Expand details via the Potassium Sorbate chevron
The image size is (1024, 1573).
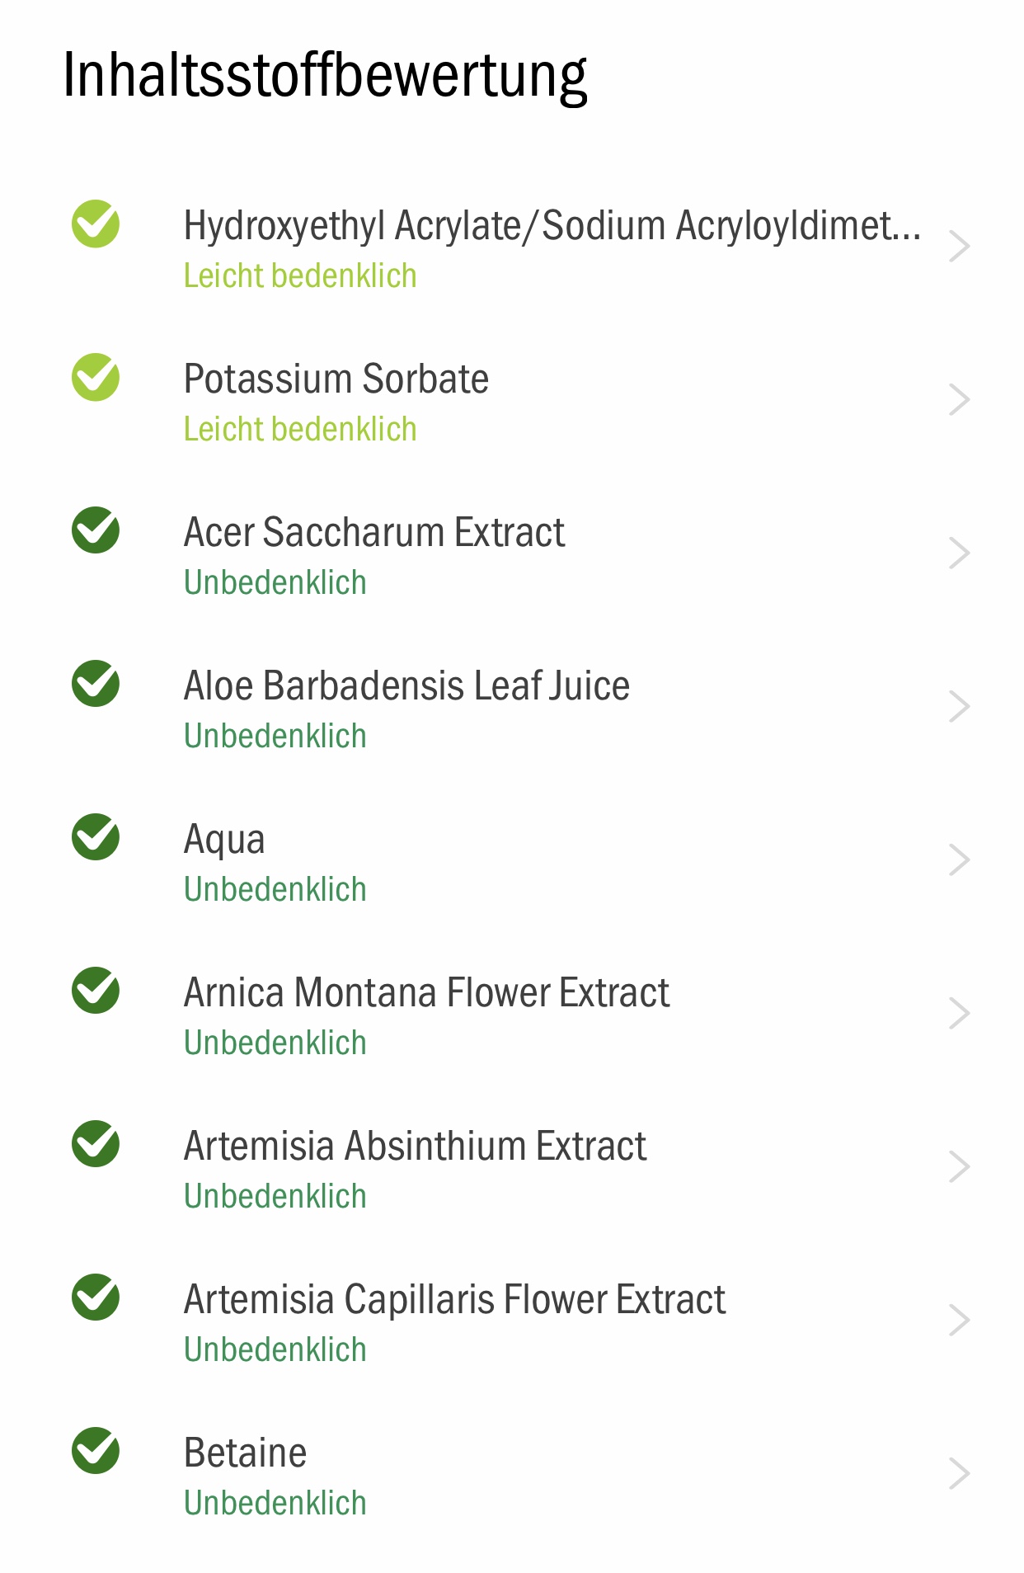point(959,400)
